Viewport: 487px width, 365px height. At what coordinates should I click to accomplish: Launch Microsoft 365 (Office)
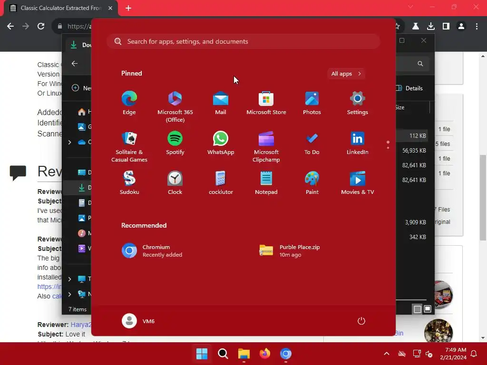tap(175, 106)
